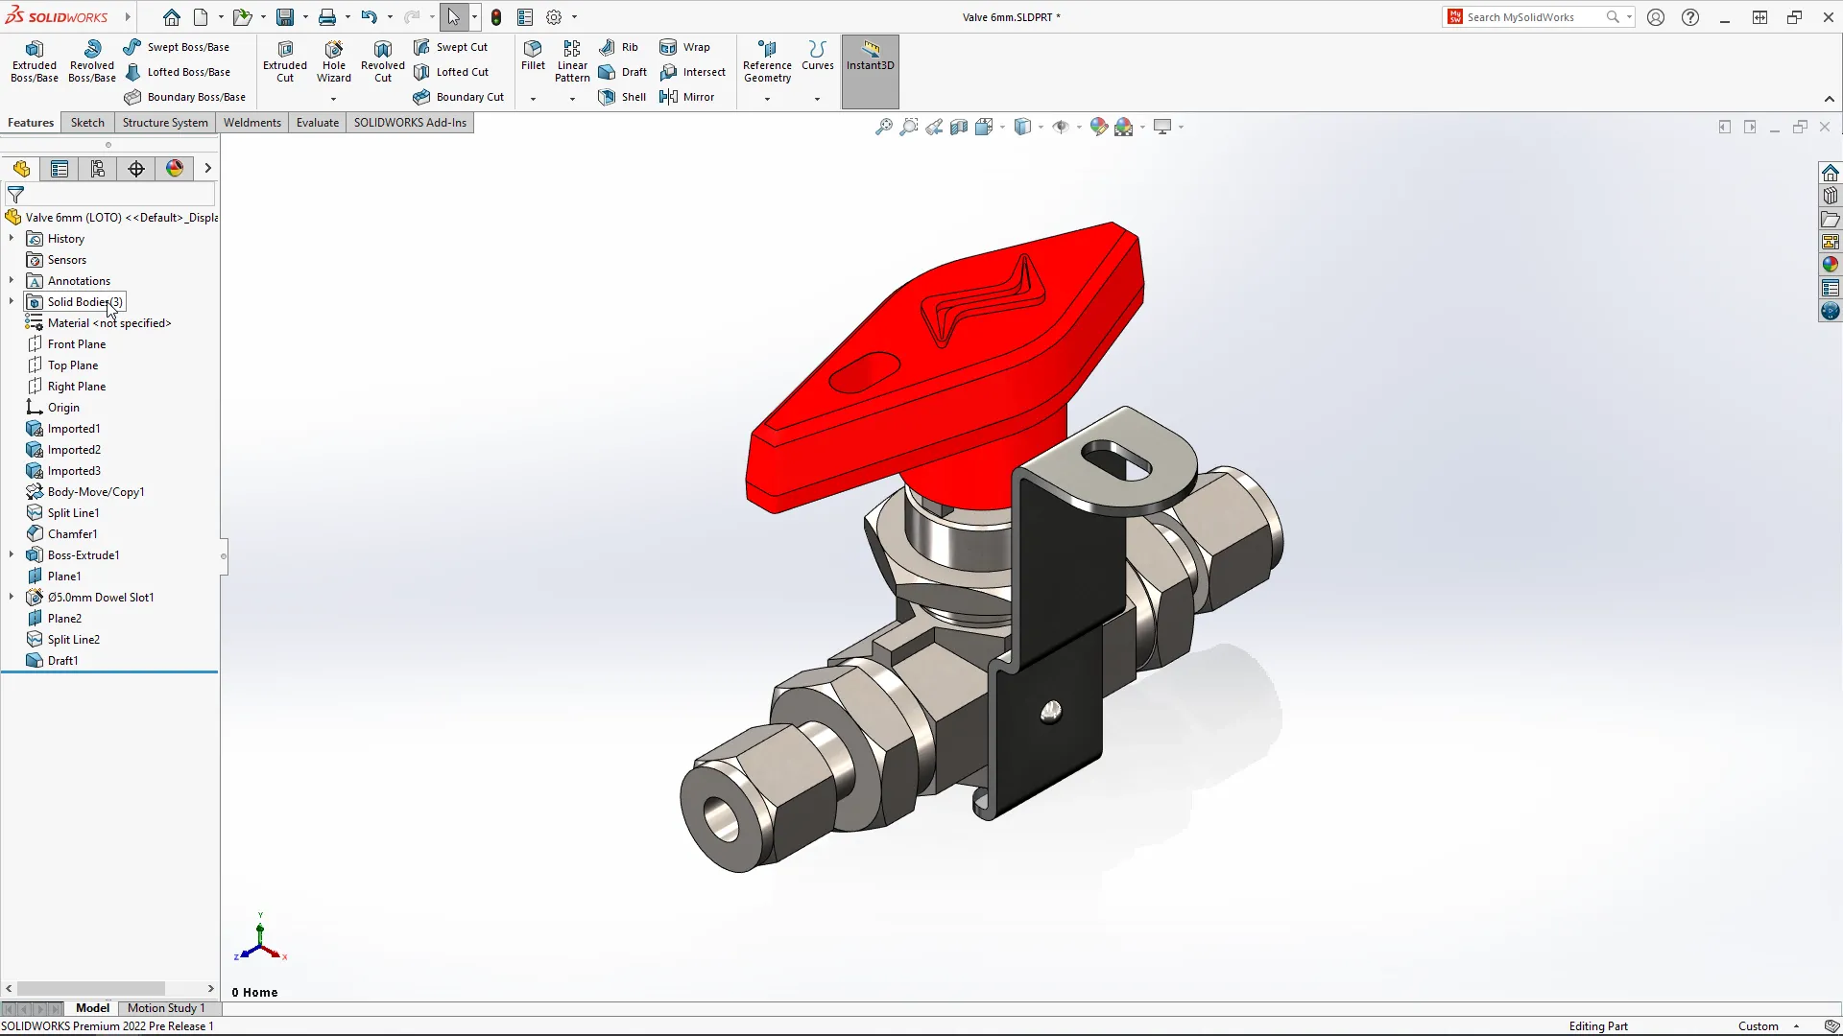Expand the Boss-Extrude1 feature node
This screenshot has width=1843, height=1036.
(12, 554)
